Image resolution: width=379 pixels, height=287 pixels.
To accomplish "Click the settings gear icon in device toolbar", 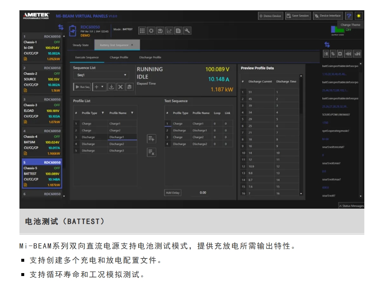I will 151,31.
